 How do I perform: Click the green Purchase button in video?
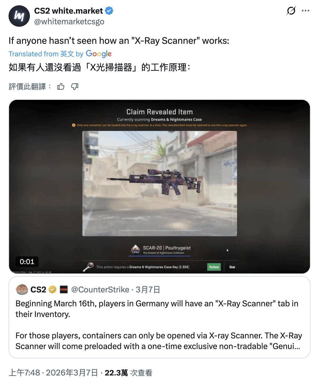click(214, 267)
